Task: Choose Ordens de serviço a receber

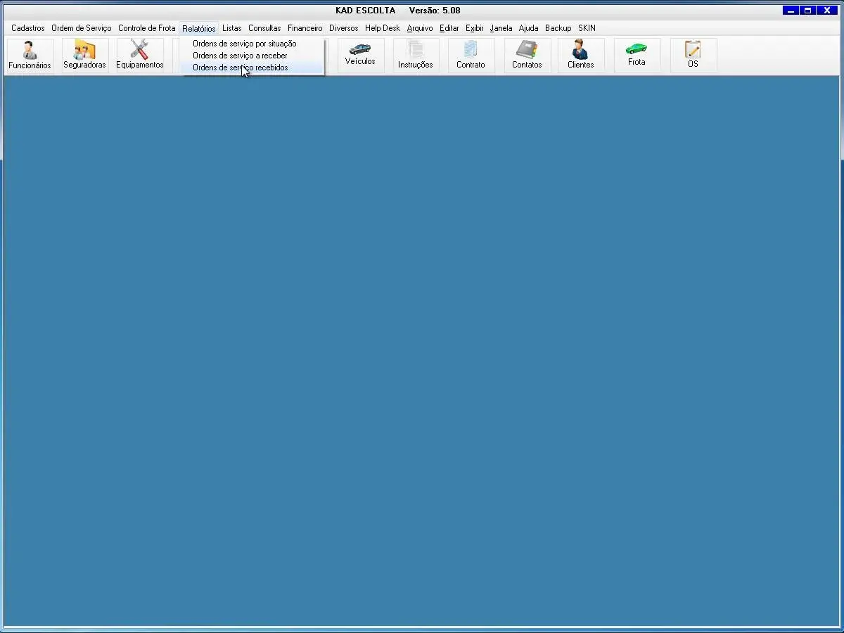Action: [x=240, y=56]
